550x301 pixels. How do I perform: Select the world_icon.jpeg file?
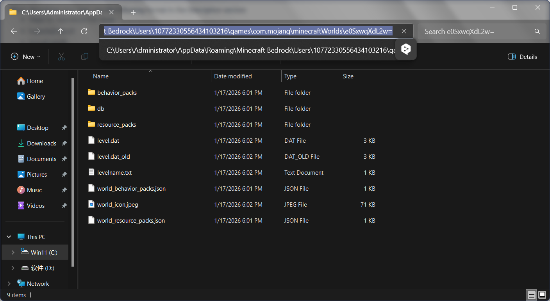[118, 205]
